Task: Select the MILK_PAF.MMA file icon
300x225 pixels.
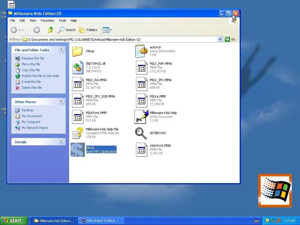Action: 142,68
